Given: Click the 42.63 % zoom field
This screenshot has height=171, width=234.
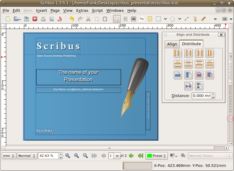Looking at the screenshot, I should 48,156.
